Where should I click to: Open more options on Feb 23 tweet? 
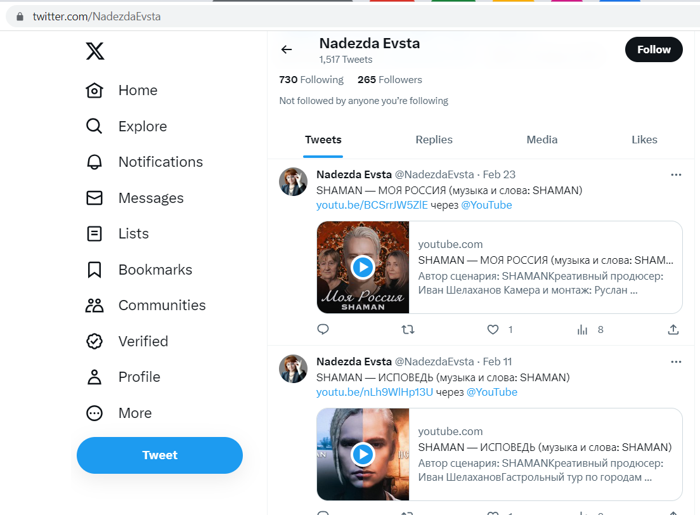pos(676,174)
